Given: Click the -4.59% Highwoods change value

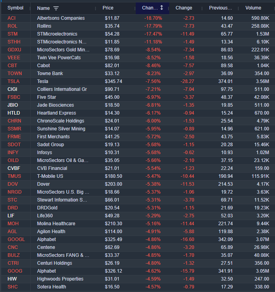Looking at the screenshot, I should coord(153,279).
